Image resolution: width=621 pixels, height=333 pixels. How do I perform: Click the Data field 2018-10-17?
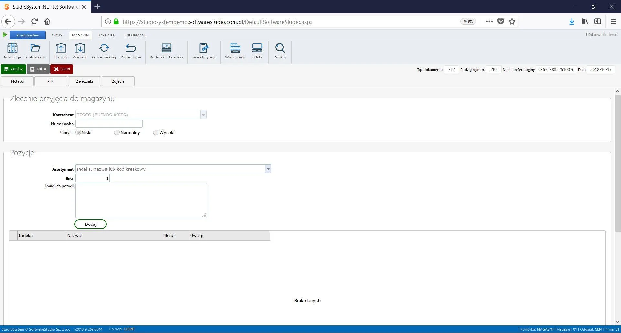tap(601, 69)
